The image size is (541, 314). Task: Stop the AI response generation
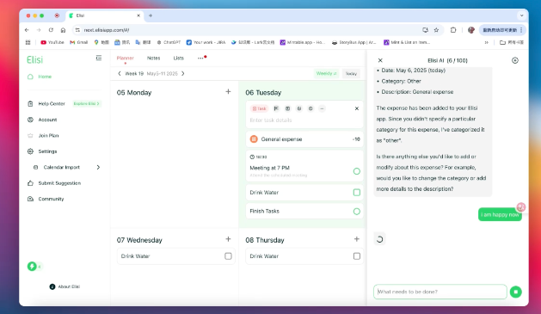click(x=516, y=292)
